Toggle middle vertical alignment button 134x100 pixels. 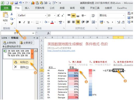click(73, 16)
